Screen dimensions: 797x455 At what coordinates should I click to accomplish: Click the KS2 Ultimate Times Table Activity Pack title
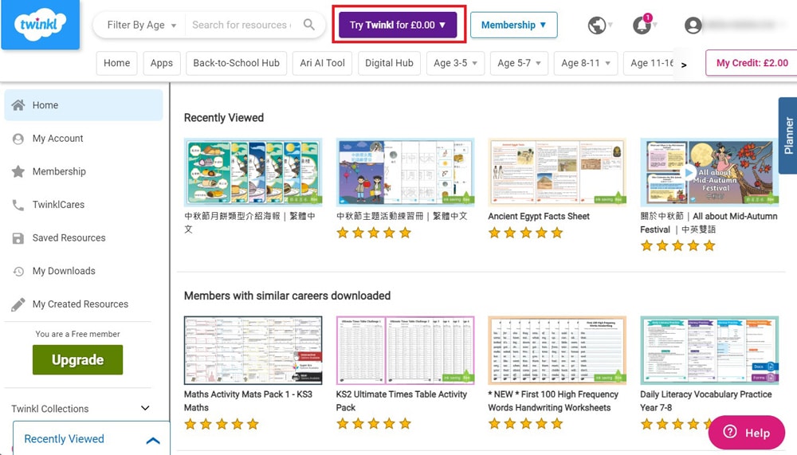(x=402, y=401)
